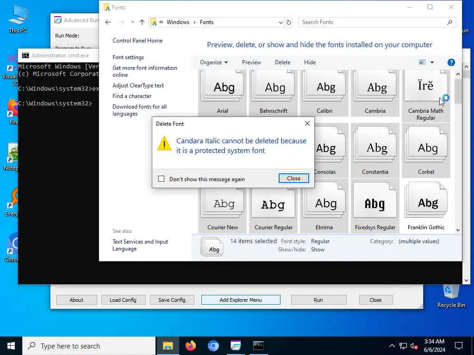The width and height of the screenshot is (474, 355).
Task: Click the taskbar search box
Action: (89, 346)
